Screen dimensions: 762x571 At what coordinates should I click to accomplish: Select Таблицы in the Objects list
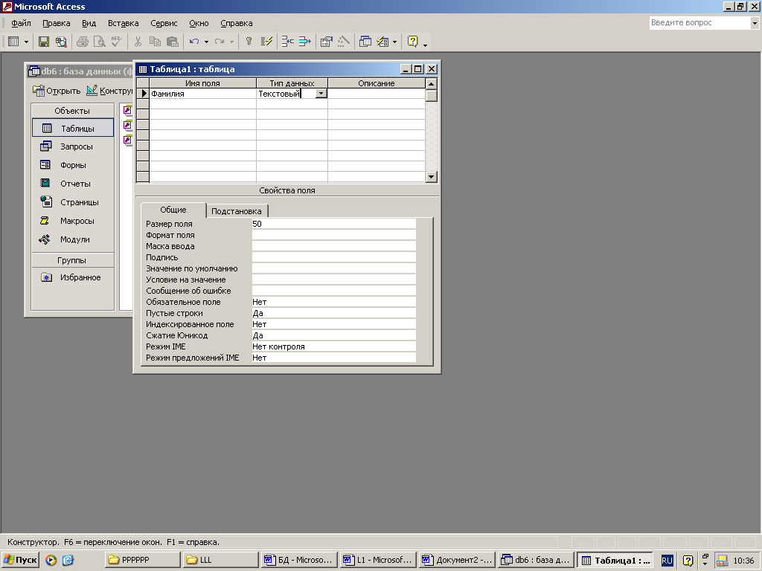click(73, 128)
